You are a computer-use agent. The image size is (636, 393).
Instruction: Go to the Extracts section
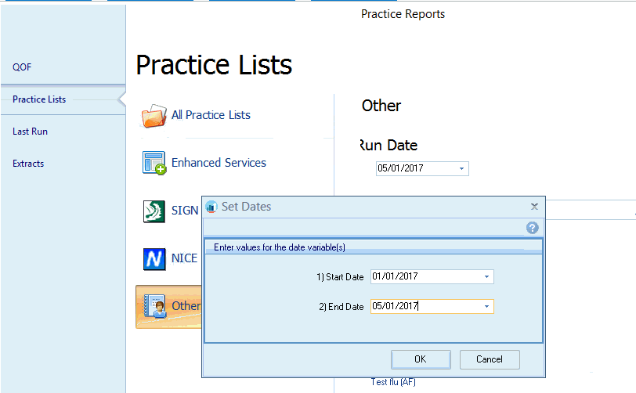28,164
